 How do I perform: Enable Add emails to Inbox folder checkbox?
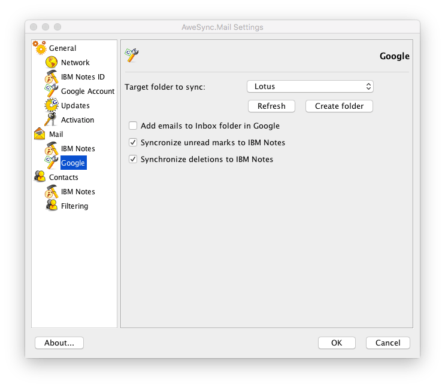pos(133,126)
